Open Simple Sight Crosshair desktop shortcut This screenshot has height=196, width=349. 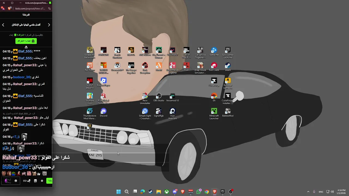(145, 114)
